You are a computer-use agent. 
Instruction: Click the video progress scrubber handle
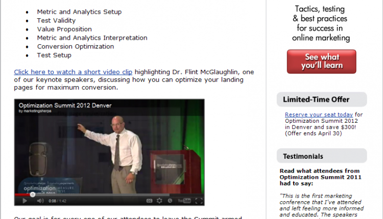(x=33, y=195)
